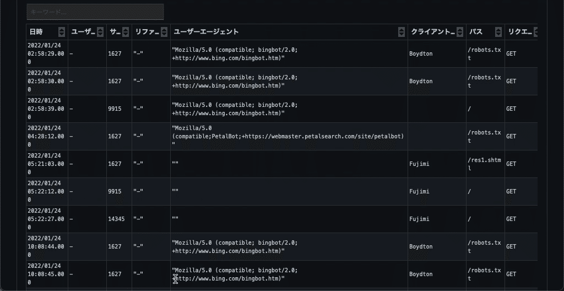This screenshot has width=564, height=291.
Task: Sort by ユーザーエージェント column arrows
Action: coord(402,32)
